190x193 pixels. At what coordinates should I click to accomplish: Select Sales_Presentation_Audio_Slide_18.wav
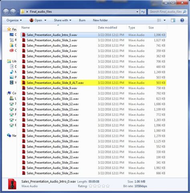[93, 136]
